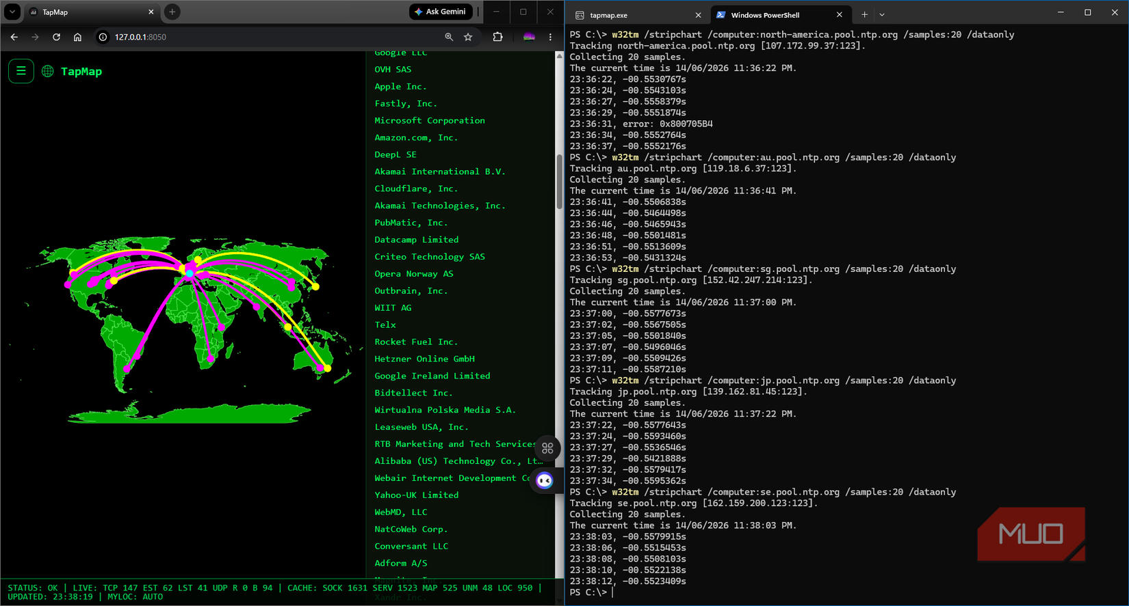
Task: Select Rocket Fuel Inc. entry
Action: 416,342
